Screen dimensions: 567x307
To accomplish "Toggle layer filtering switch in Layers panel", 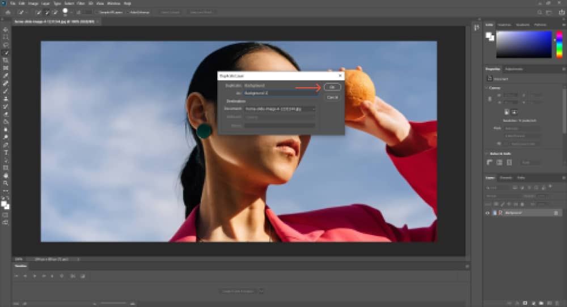I will coord(550,187).
